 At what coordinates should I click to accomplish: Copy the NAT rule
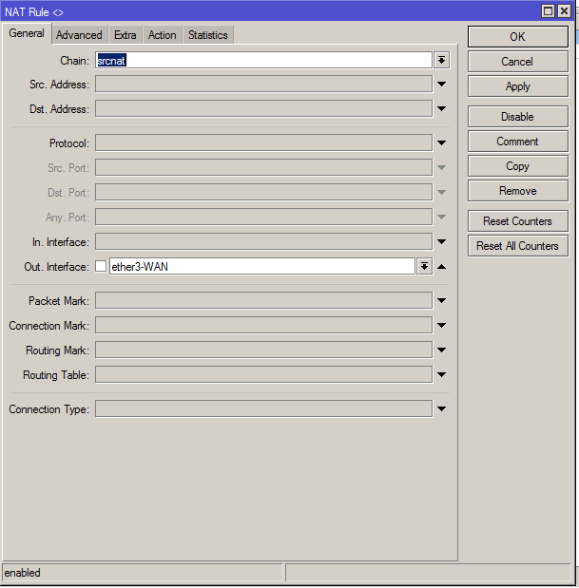[518, 166]
